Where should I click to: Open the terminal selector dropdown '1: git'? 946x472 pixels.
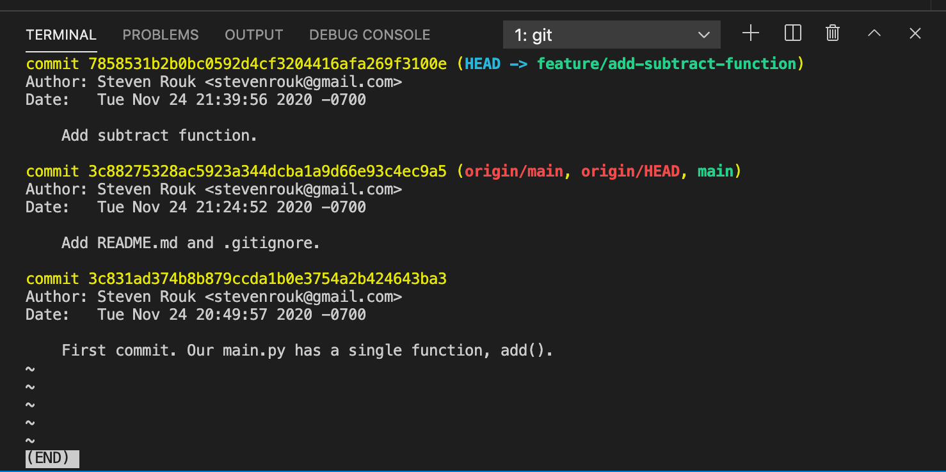[x=612, y=35]
